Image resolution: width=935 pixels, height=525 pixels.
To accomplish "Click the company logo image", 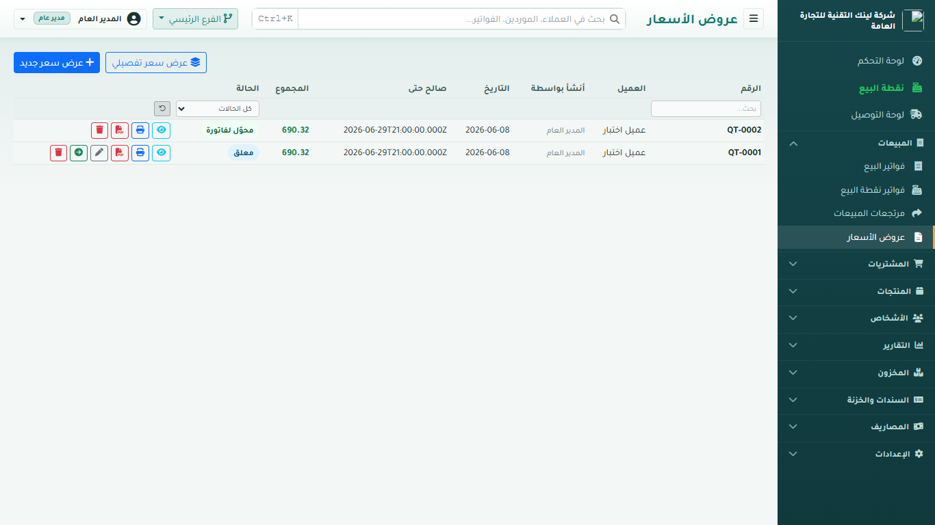I will pos(913,21).
